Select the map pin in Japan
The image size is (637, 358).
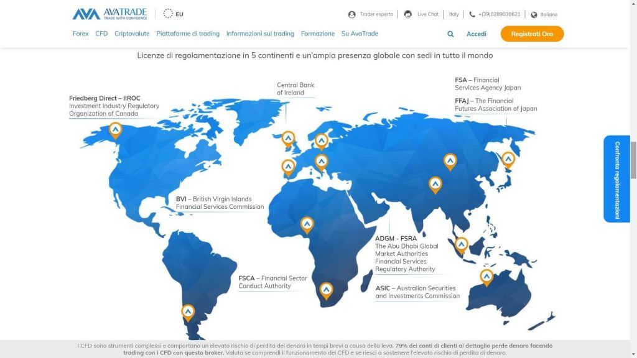point(508,160)
